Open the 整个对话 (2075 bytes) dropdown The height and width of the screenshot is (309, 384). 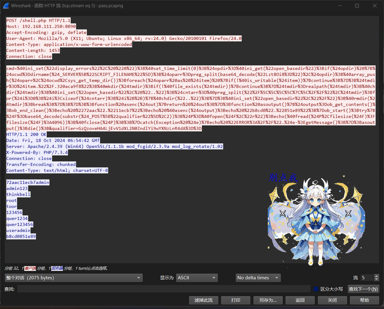[x=74, y=278]
